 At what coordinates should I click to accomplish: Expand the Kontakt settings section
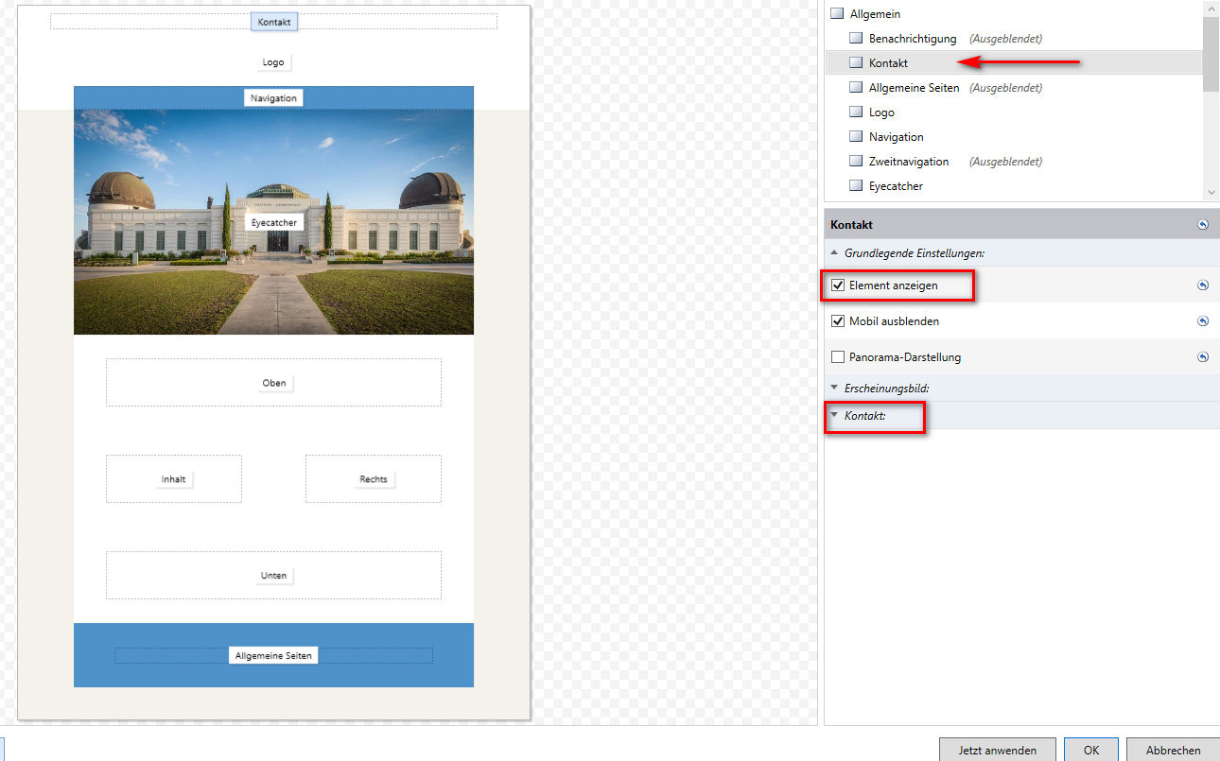tap(834, 415)
